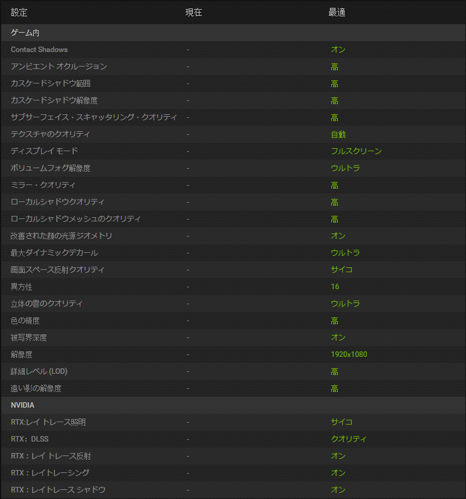
Task: Click current value dash for RTX: DLSS
Action: click(188, 439)
